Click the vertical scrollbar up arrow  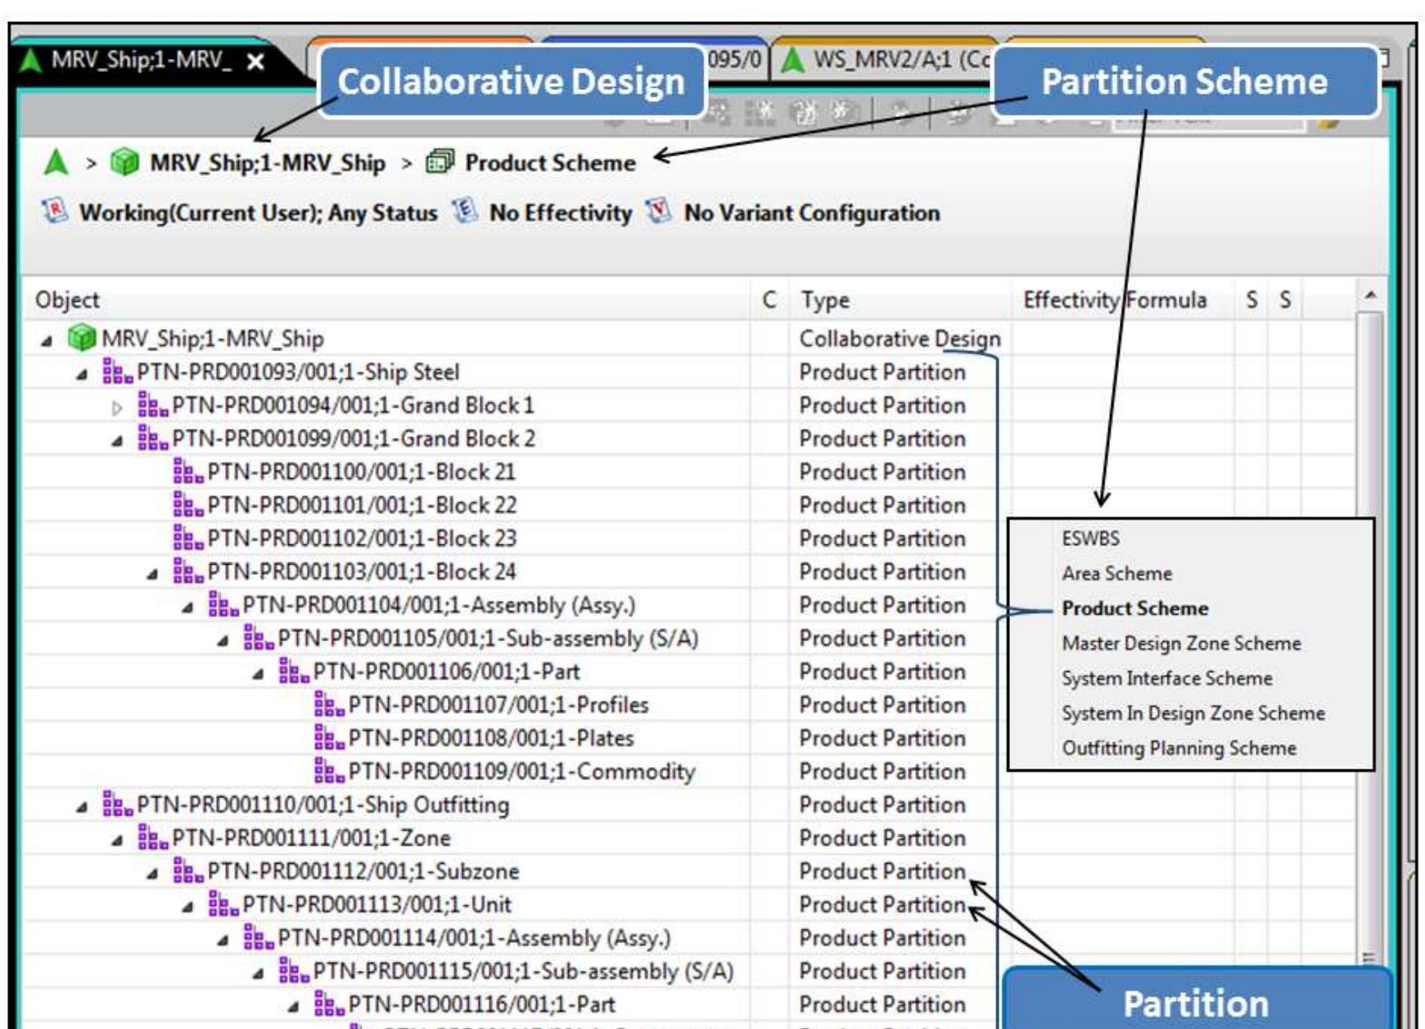pos(1369,296)
